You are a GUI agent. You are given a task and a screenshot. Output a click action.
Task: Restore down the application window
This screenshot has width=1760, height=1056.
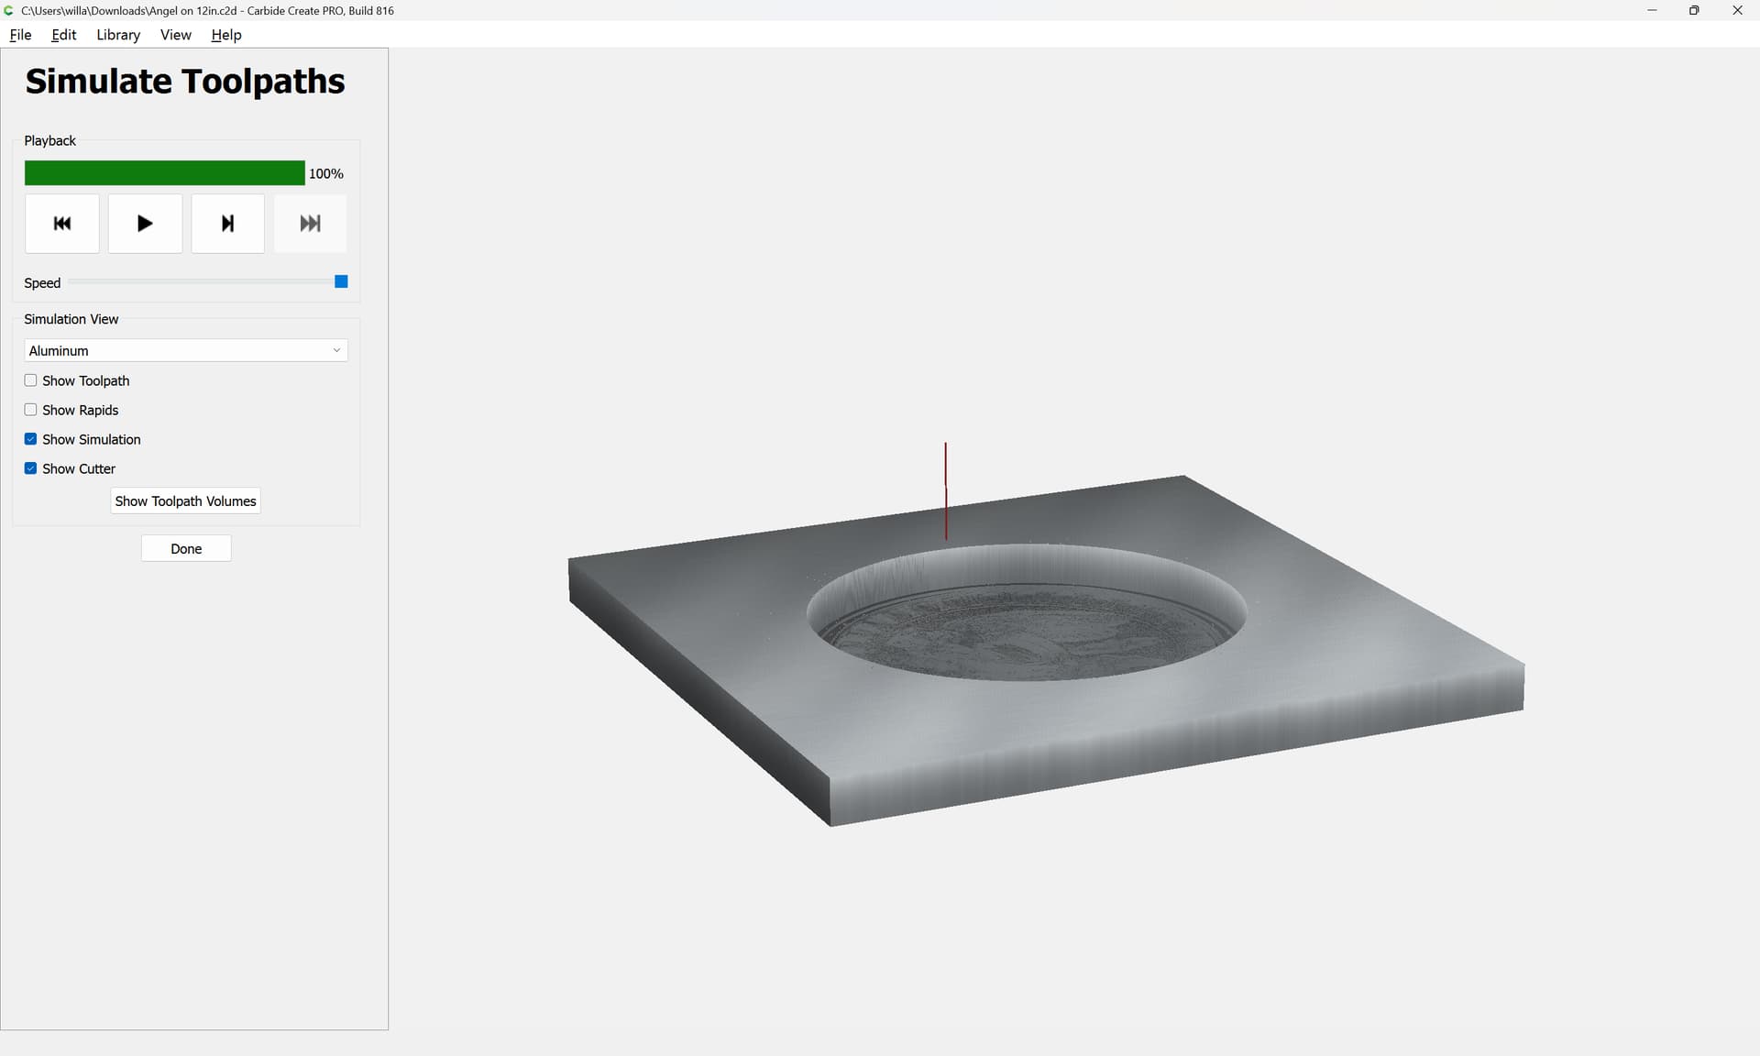coord(1694,10)
